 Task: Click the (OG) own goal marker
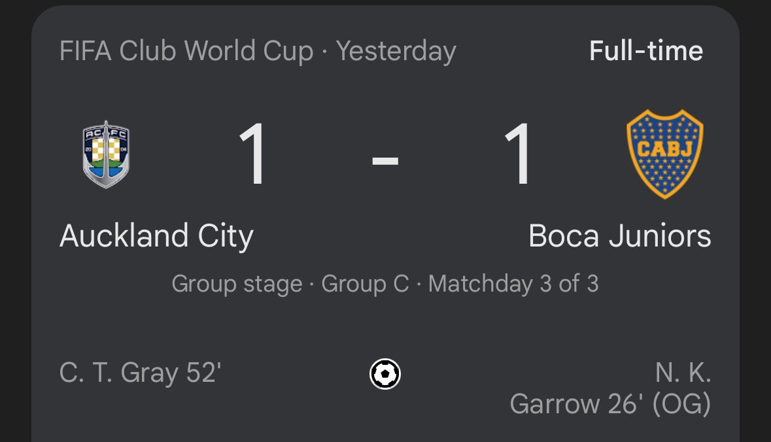tap(681, 404)
